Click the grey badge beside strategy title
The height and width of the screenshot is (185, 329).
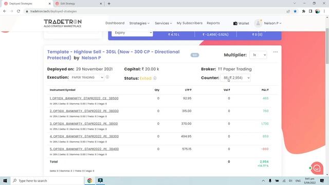point(195,55)
